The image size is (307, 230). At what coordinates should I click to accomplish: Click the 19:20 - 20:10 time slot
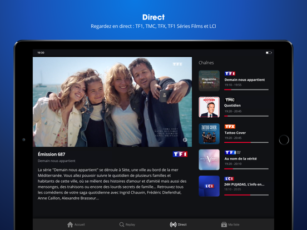tap(233, 164)
